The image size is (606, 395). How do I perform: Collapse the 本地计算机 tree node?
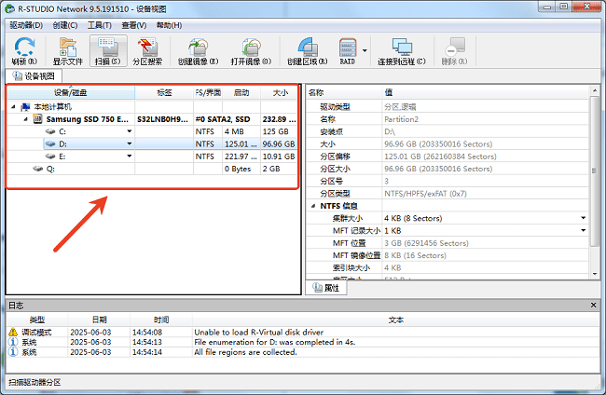point(14,106)
